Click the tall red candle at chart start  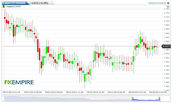(x=5, y=18)
